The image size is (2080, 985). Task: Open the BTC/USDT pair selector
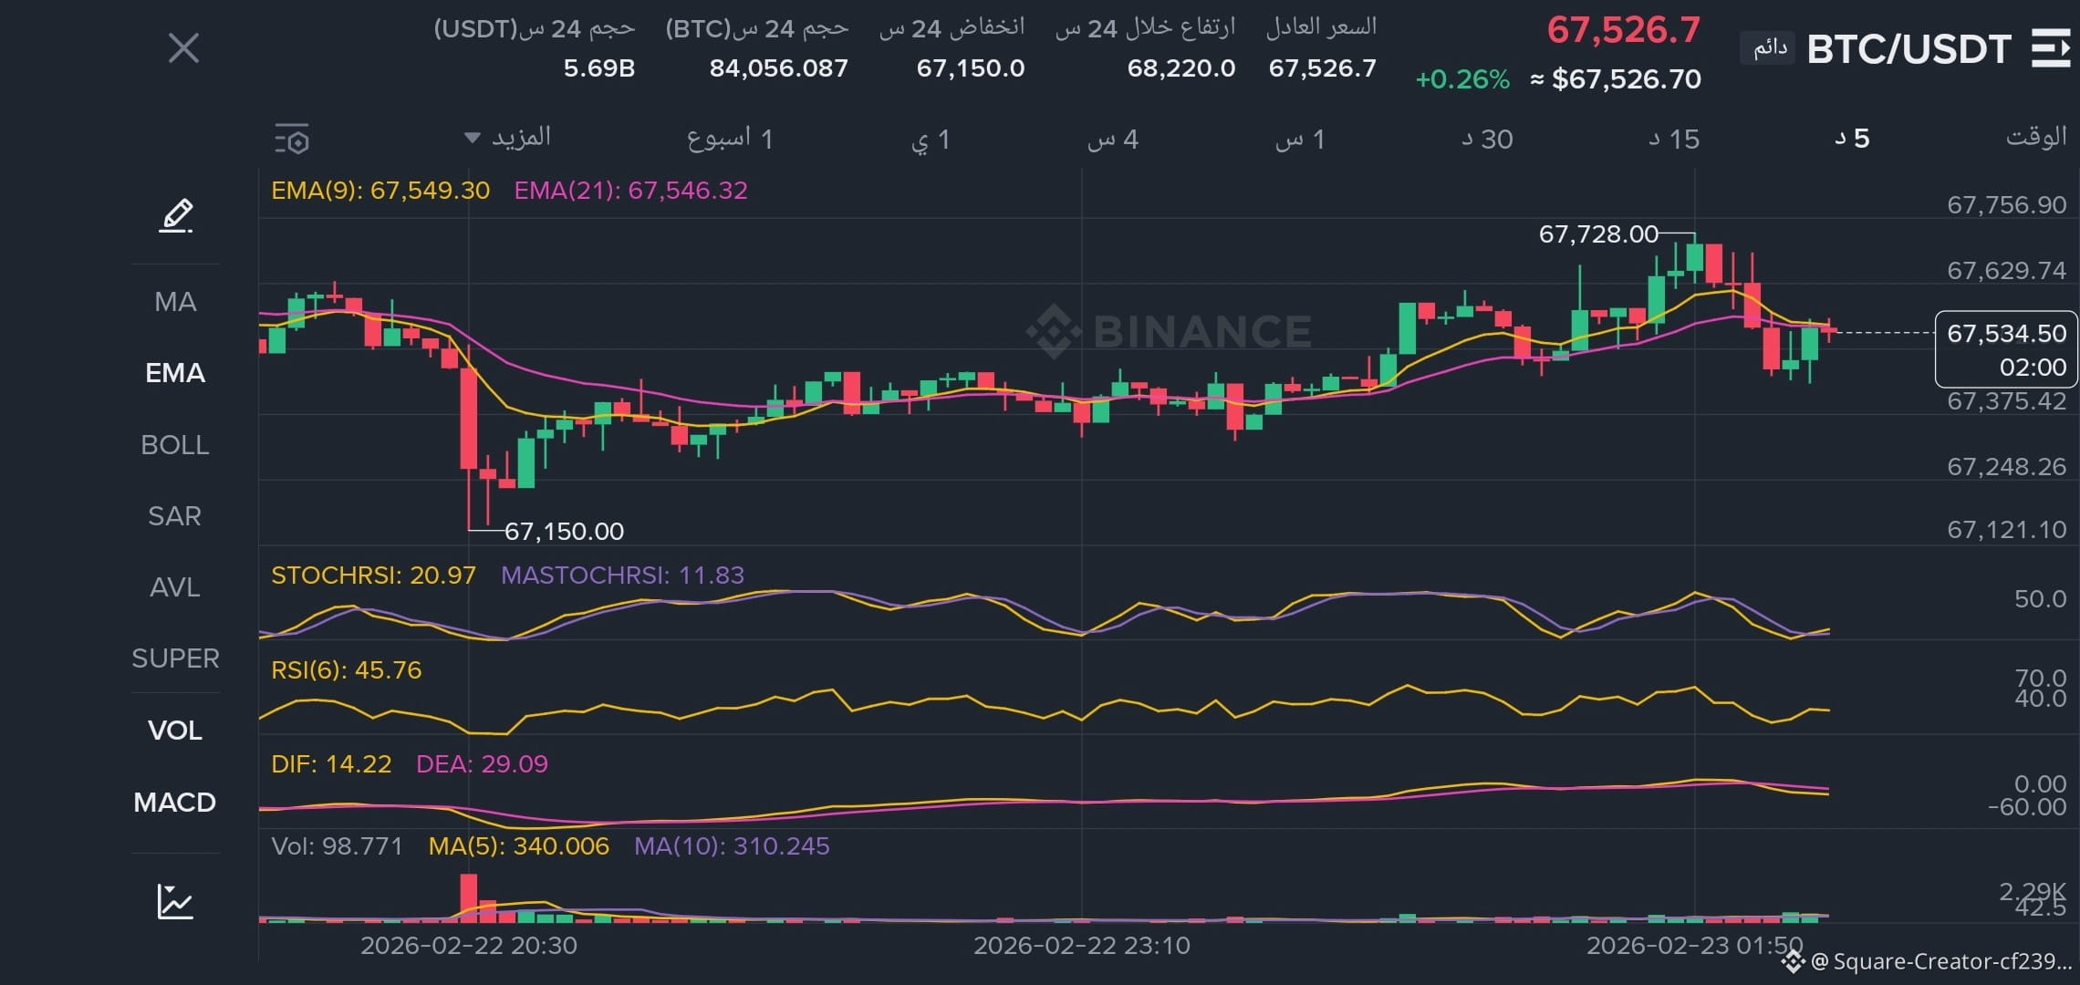1908,49
